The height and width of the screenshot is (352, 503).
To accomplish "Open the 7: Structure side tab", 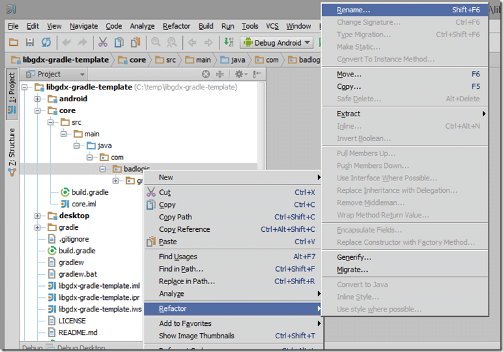I will point(12,152).
